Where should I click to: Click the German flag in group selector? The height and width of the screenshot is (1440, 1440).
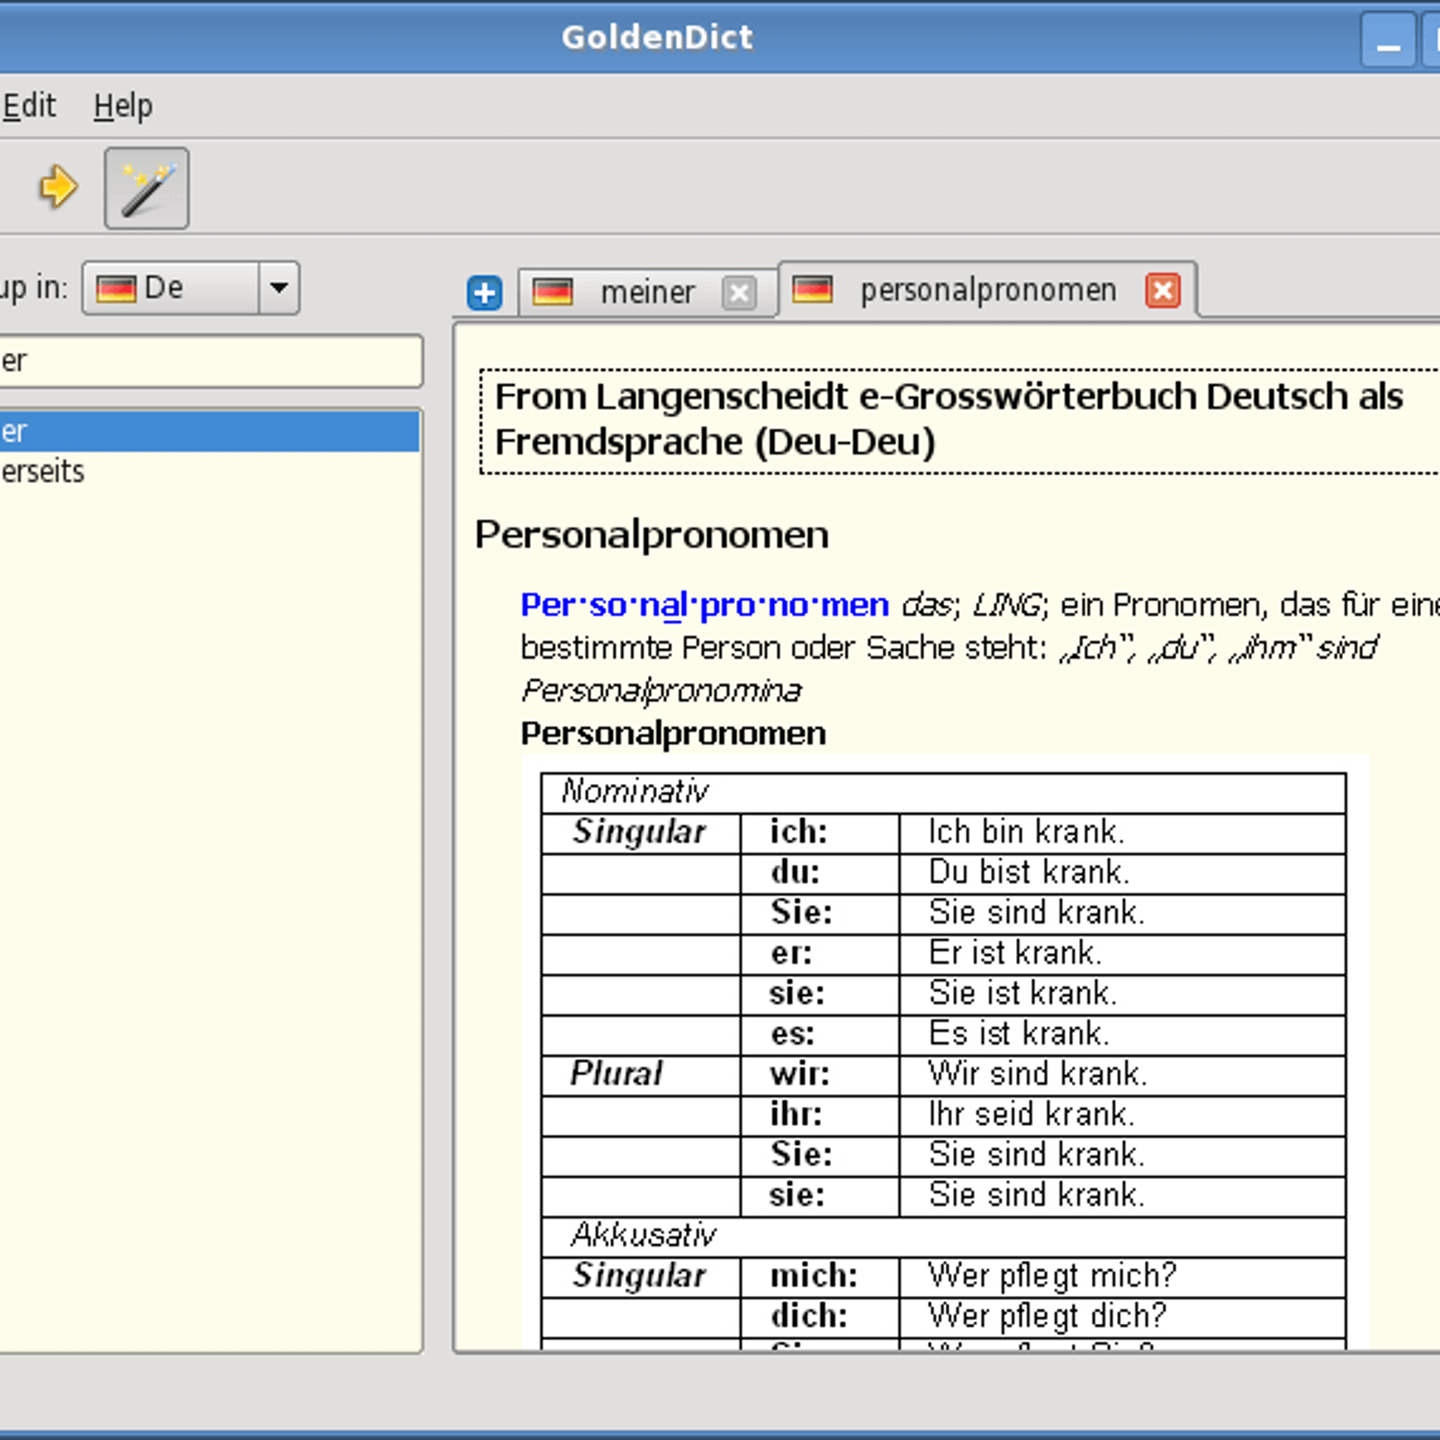pos(116,289)
